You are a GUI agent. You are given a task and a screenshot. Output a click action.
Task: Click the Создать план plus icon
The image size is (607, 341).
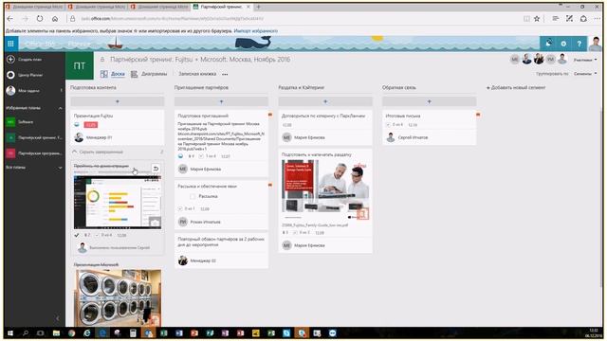tap(10, 59)
